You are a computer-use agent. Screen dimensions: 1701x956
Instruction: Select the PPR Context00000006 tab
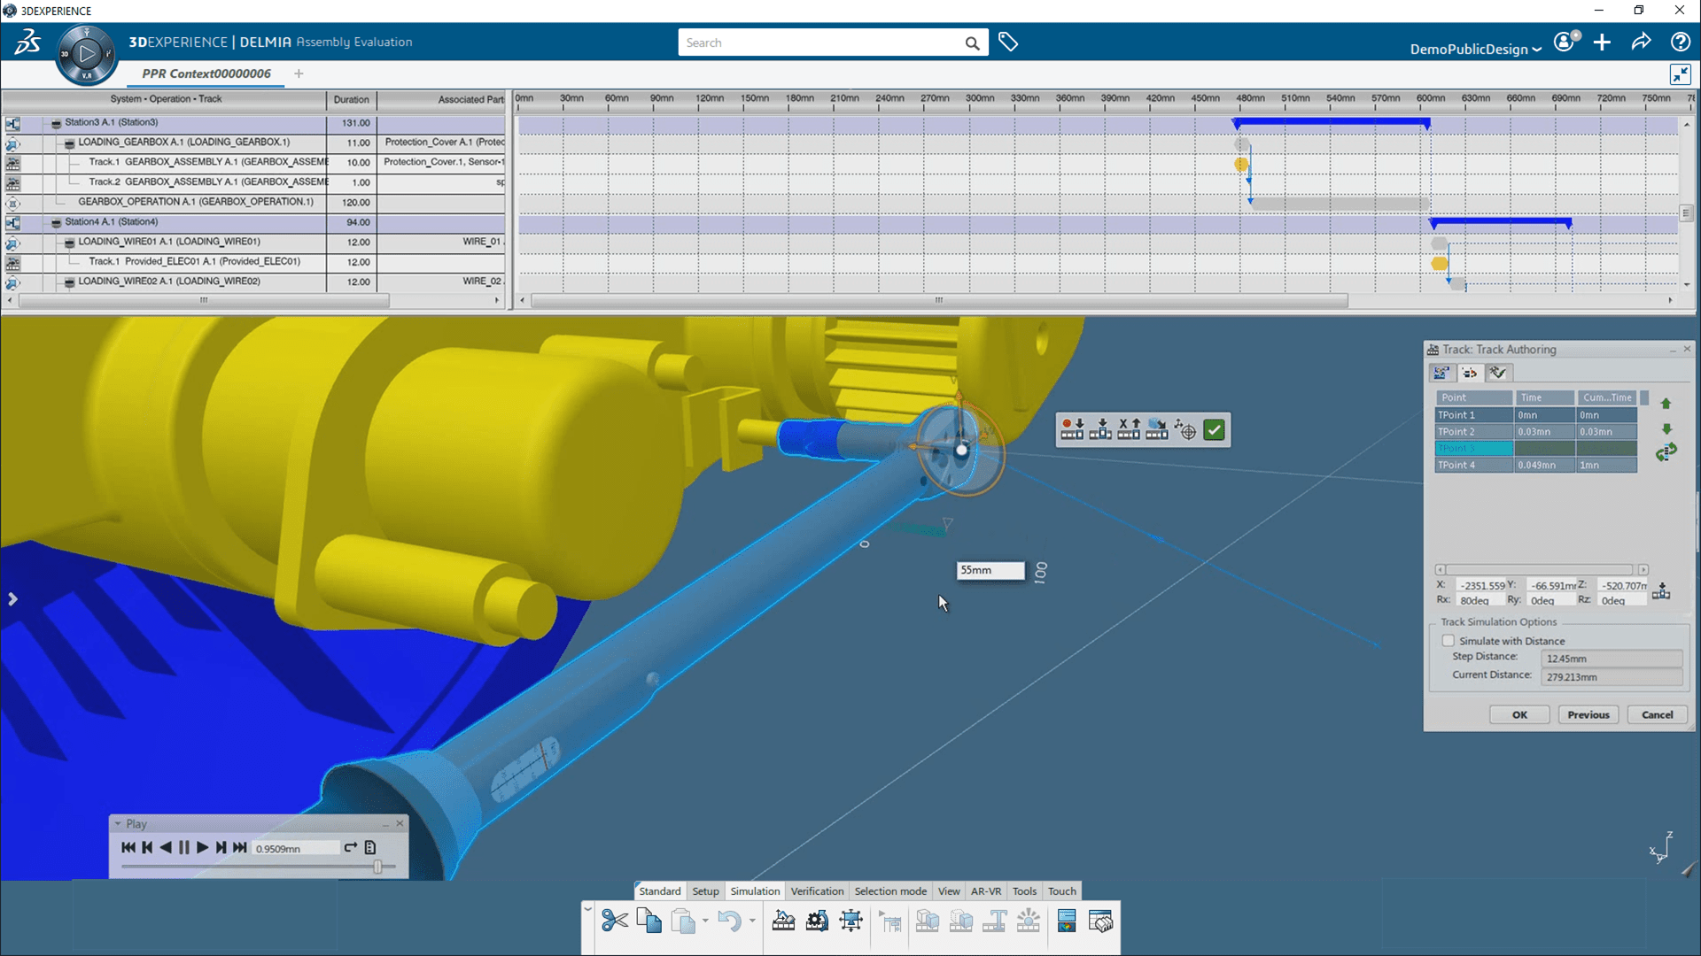[206, 73]
